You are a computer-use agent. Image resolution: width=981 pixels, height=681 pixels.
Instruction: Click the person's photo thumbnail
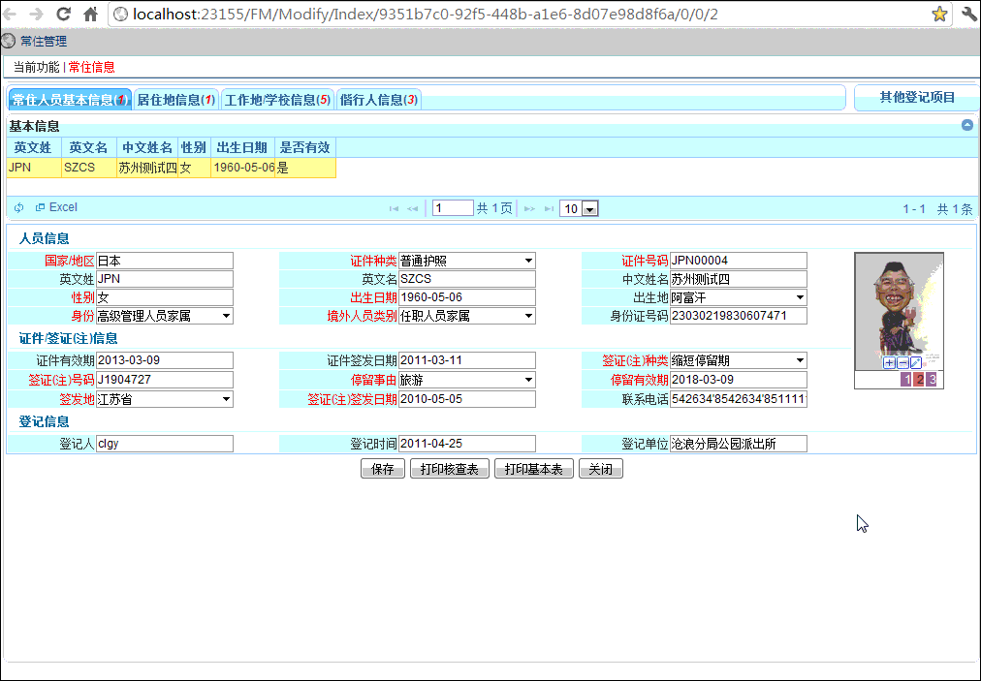coord(899,311)
